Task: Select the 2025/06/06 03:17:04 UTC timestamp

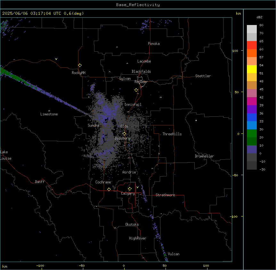Action: [32, 13]
